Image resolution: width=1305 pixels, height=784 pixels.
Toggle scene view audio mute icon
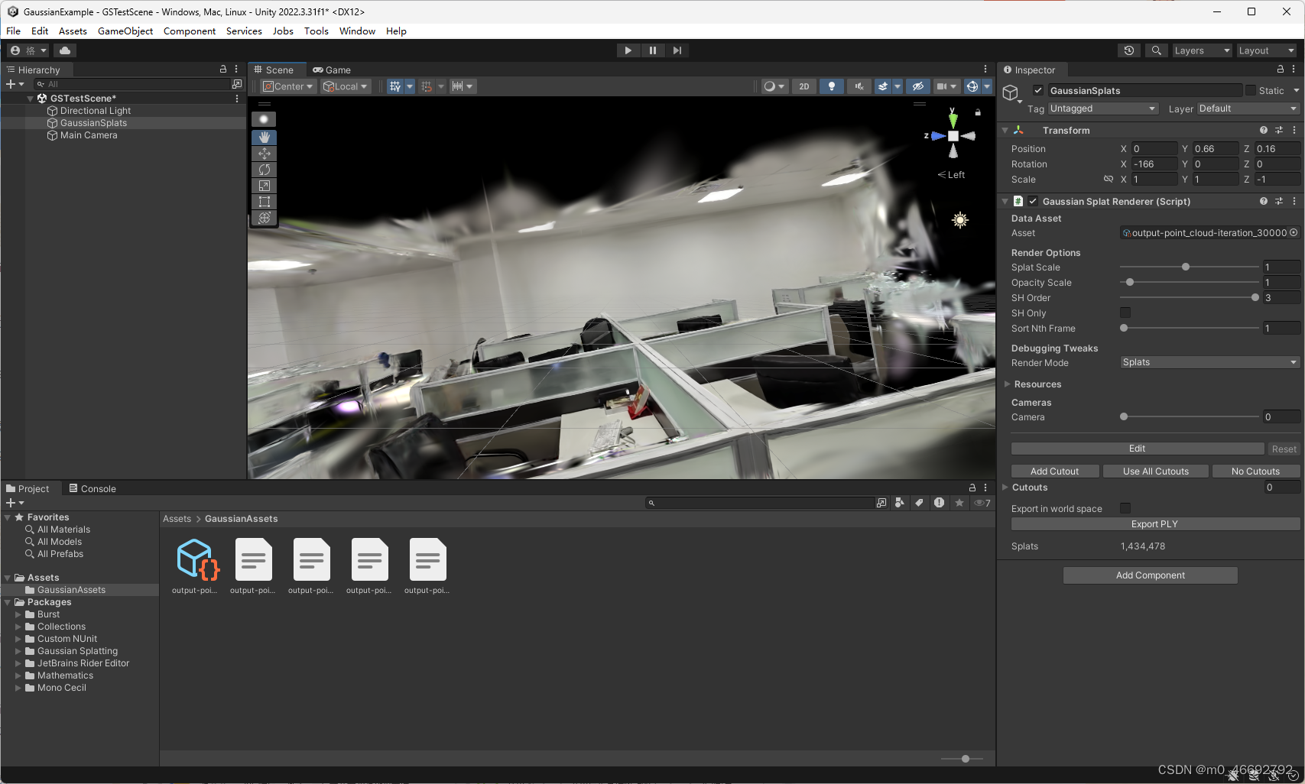(x=859, y=86)
